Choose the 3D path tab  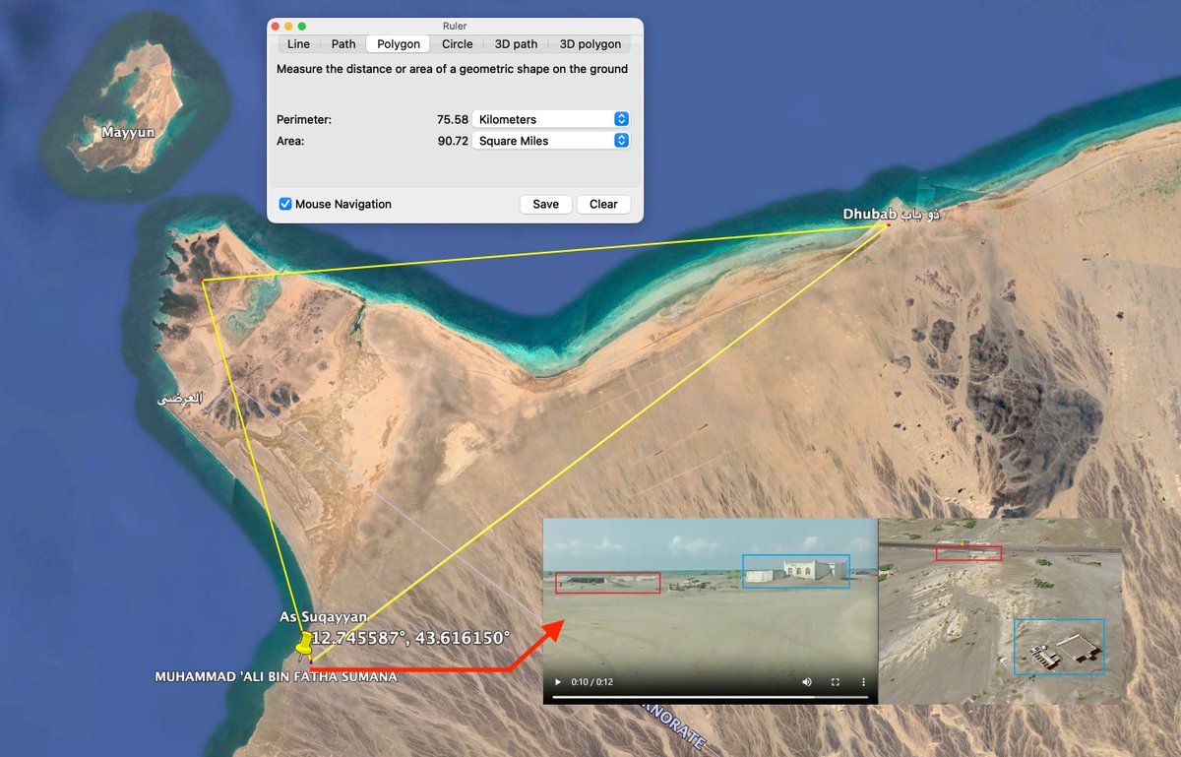point(516,44)
